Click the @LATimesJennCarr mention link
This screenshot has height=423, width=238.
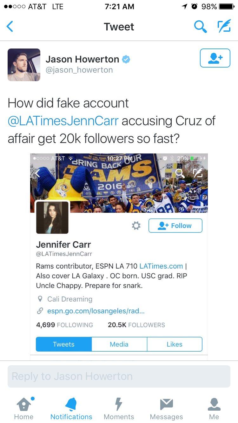[x=63, y=121]
